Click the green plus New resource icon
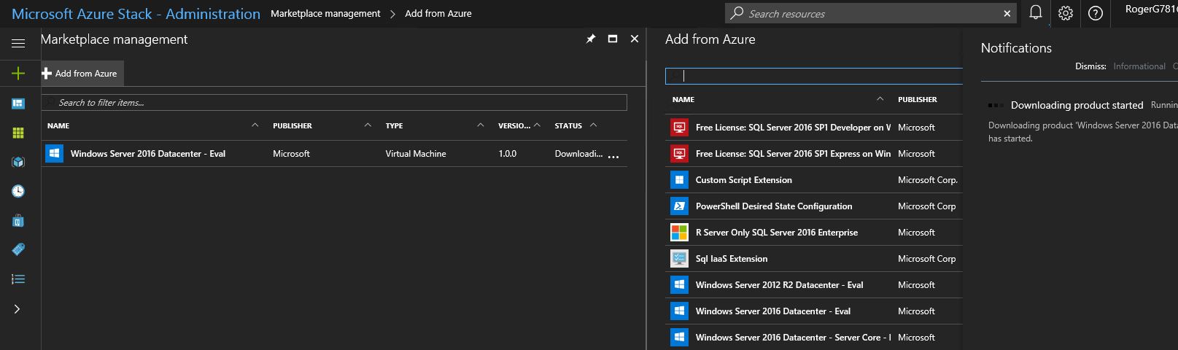The width and height of the screenshot is (1178, 350). (18, 73)
